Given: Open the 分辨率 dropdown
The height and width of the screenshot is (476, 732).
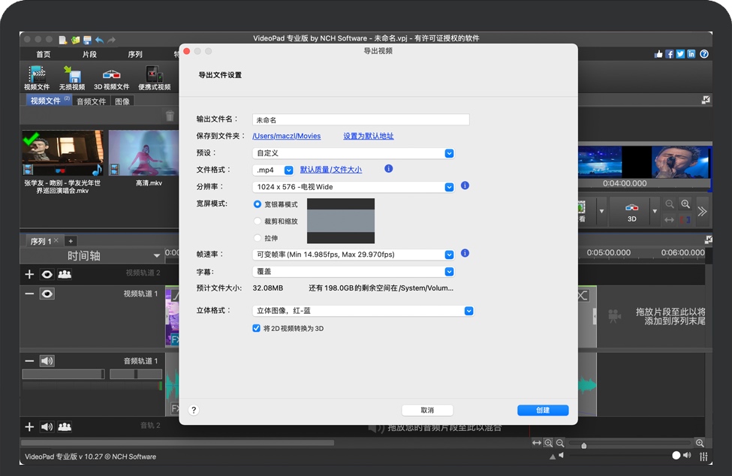Looking at the screenshot, I should tap(449, 187).
